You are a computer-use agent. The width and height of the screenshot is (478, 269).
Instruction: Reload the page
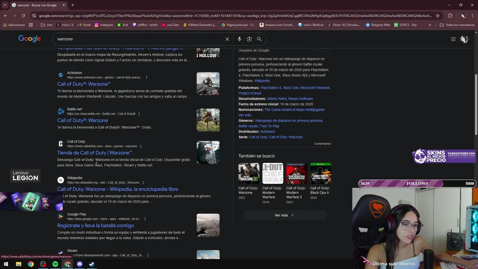23,16
